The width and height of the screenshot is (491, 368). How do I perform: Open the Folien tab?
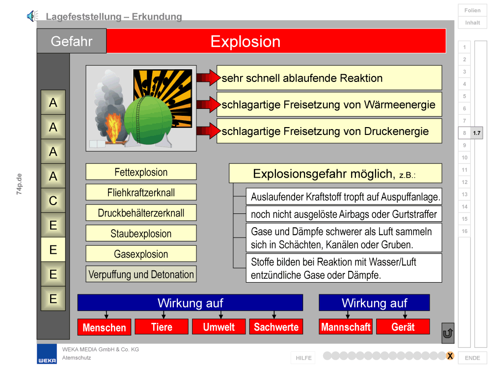472,10
